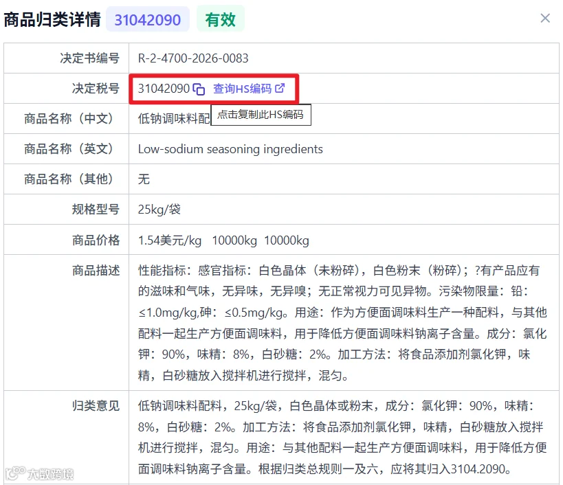563x485 pixels.
Task: Click the 商品描述 label
Action: [x=96, y=271]
